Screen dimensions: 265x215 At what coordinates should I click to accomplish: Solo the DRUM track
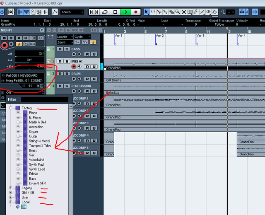click(67, 74)
